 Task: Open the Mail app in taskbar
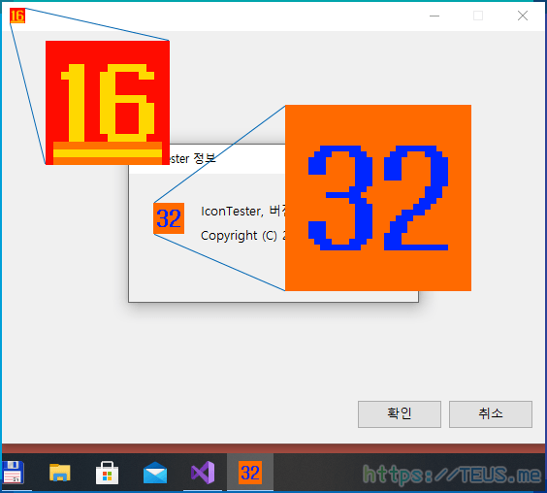pyautogui.click(x=155, y=473)
